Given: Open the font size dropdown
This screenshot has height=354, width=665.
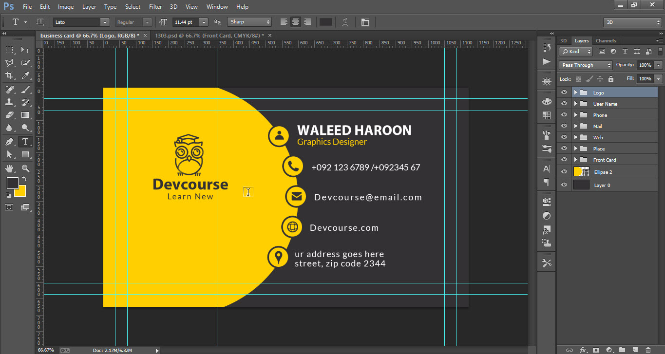Looking at the screenshot, I should 204,22.
